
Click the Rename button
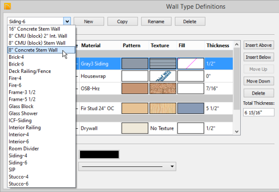pos(156,21)
